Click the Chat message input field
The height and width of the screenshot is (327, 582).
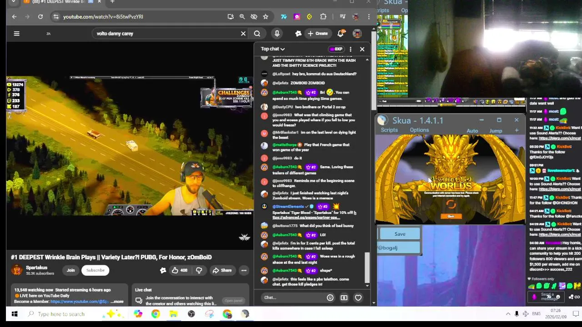point(293,297)
